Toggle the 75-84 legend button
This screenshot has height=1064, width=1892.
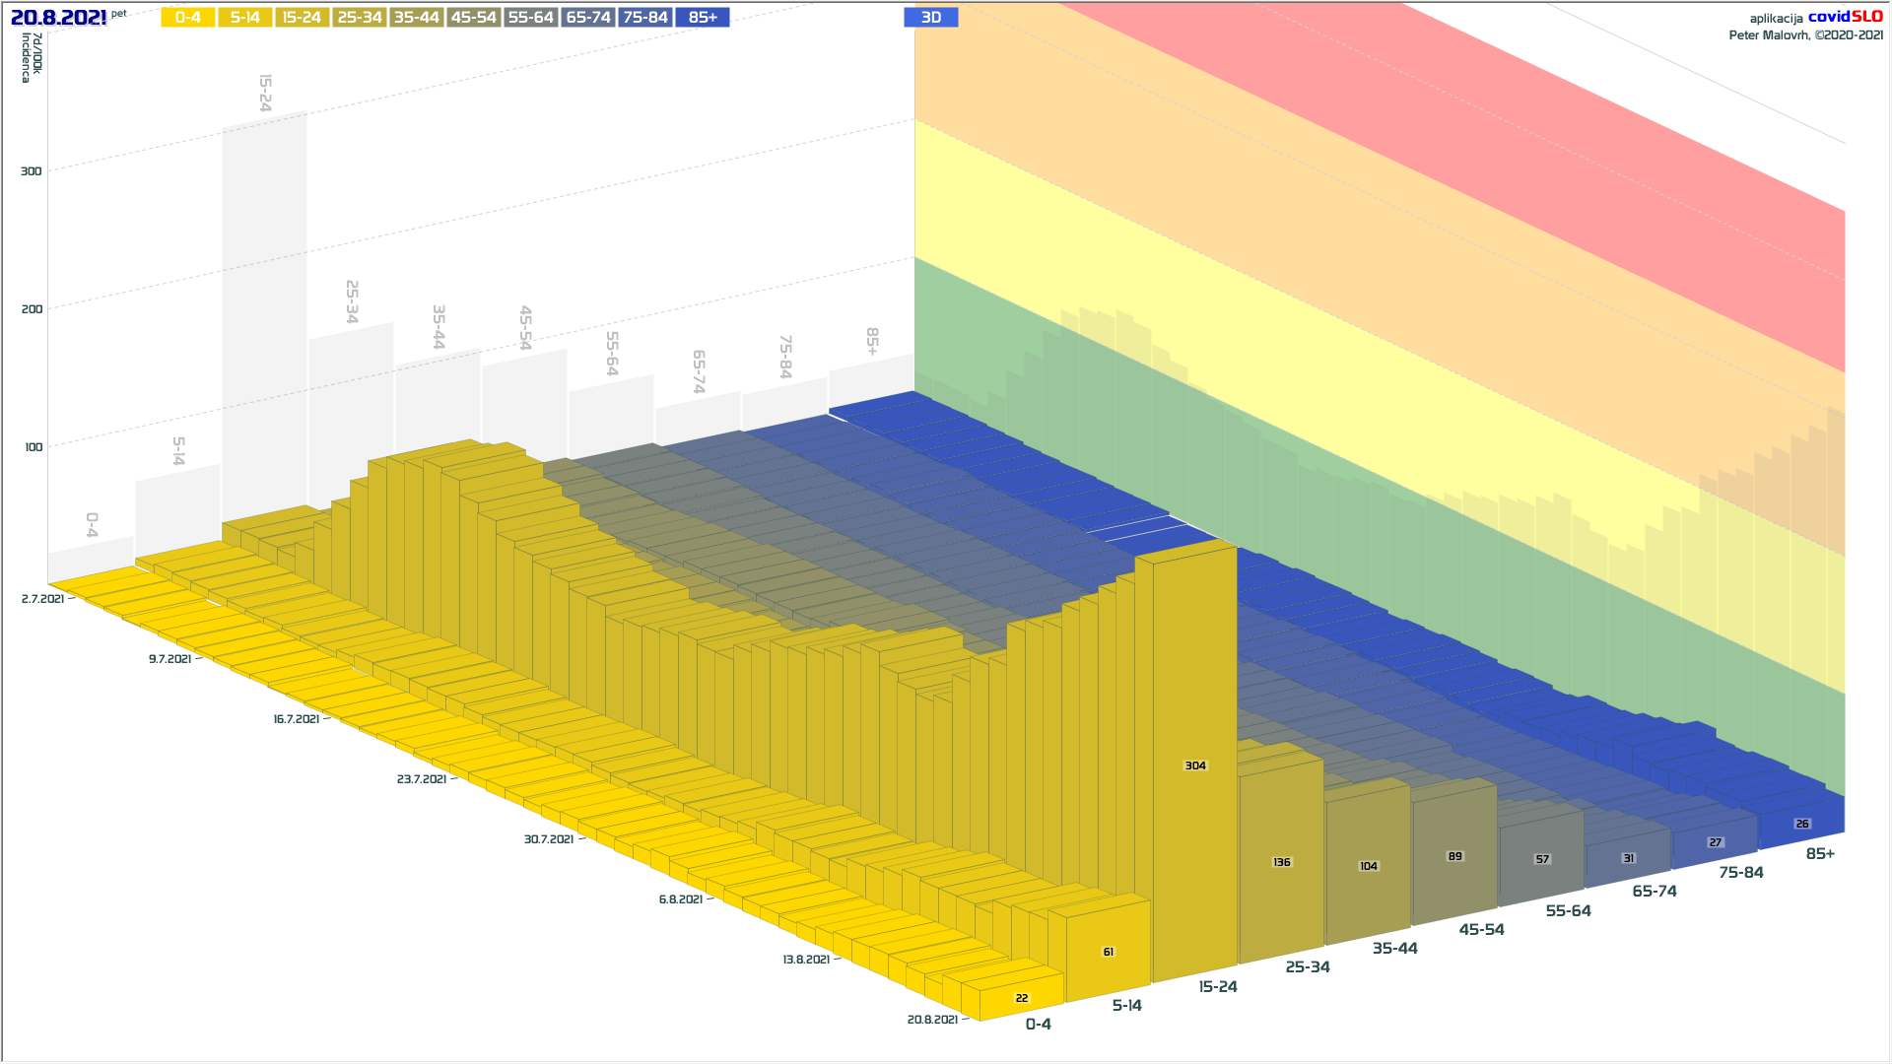(x=645, y=18)
